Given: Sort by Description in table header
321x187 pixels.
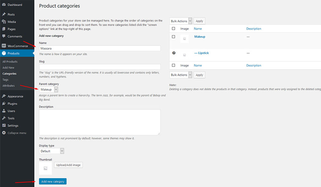Looking at the screenshot, I should pyautogui.click(x=254, y=29).
